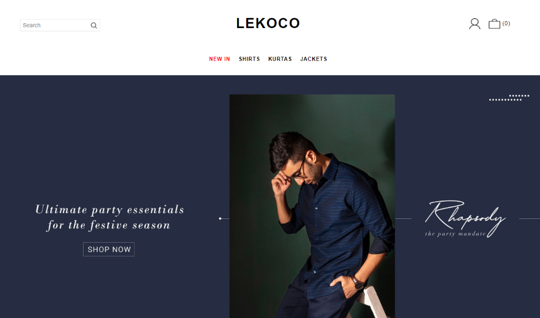
Task: Click "the party mandate" subtitle text
Action: tap(455, 234)
